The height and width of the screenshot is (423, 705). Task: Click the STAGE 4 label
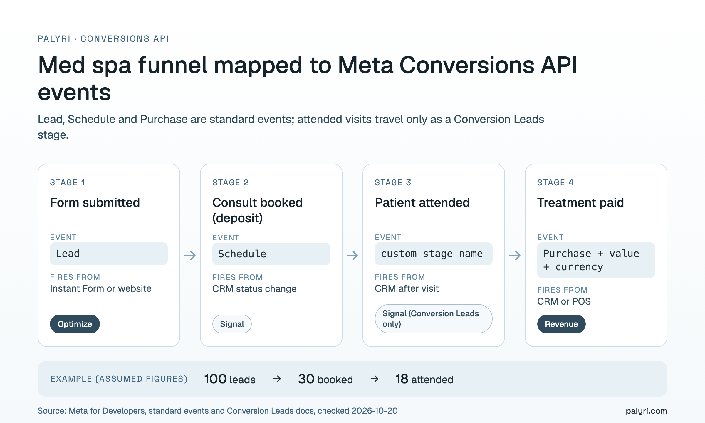coord(555,182)
